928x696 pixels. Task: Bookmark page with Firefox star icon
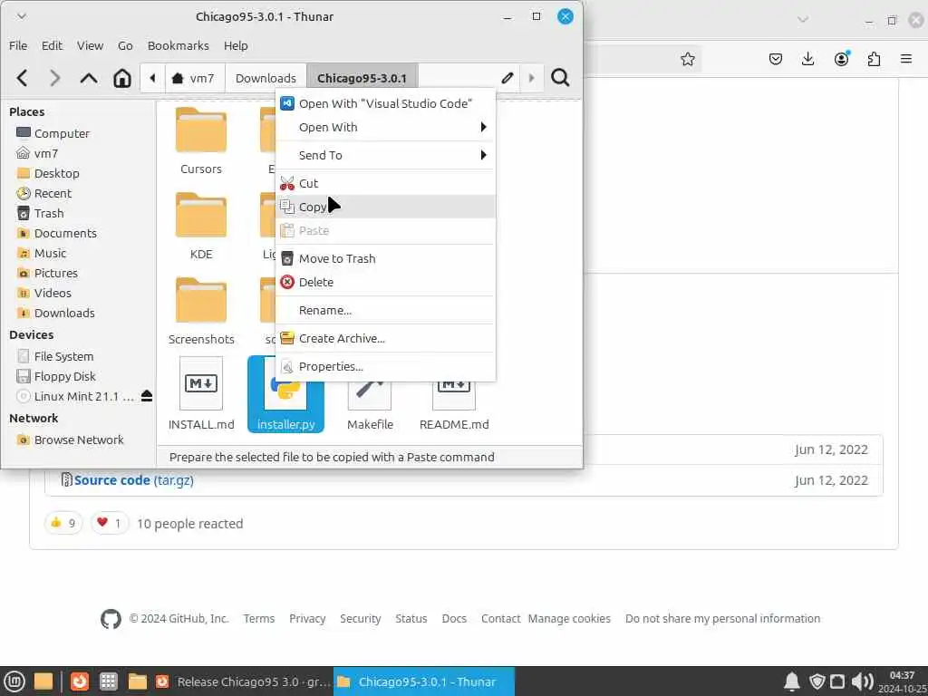687,59
